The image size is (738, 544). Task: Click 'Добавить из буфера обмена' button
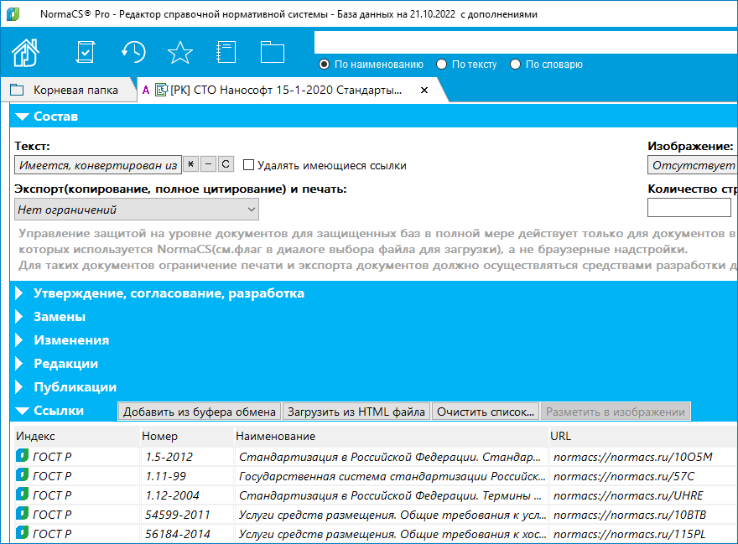click(200, 412)
